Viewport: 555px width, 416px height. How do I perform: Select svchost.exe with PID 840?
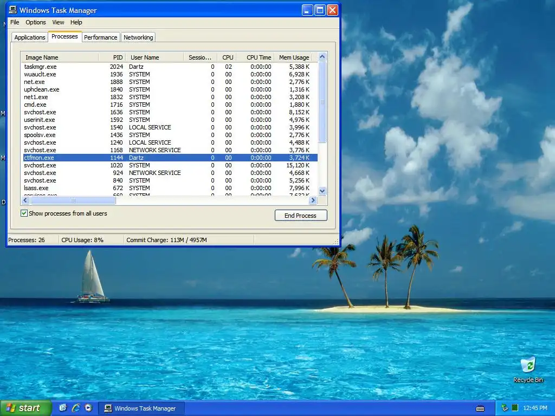tap(170, 180)
